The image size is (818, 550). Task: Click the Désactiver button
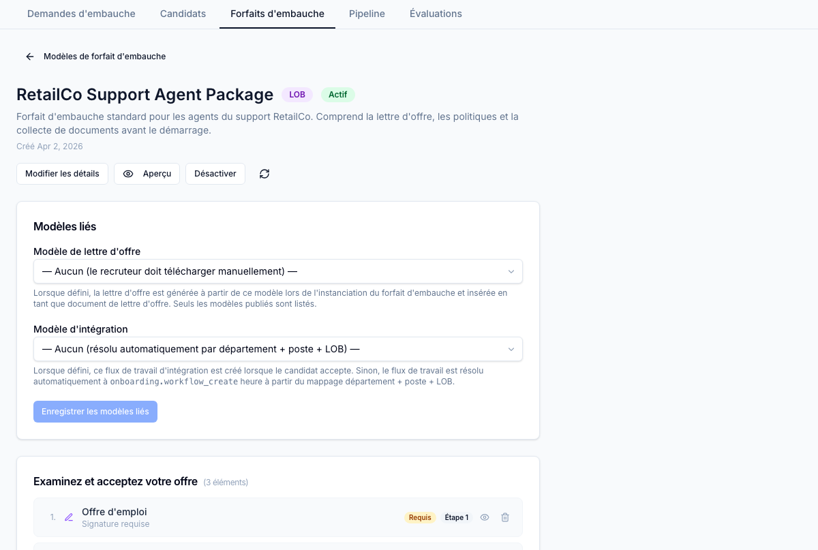pyautogui.click(x=215, y=174)
